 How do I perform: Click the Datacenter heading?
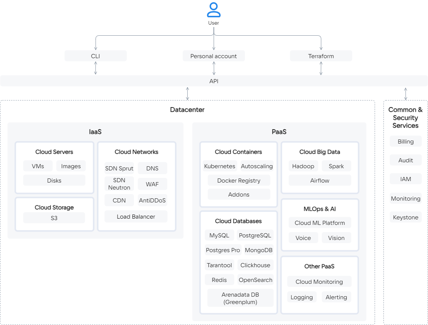[x=187, y=110]
